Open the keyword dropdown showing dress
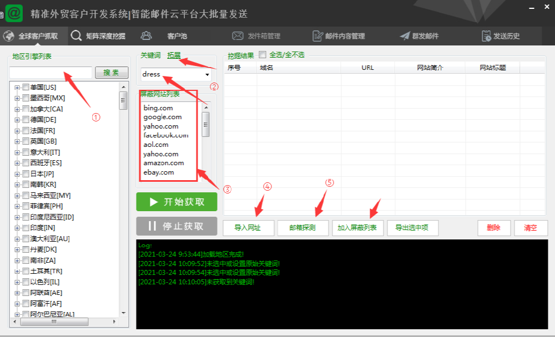Viewport: 555px width, 337px height. (x=207, y=74)
